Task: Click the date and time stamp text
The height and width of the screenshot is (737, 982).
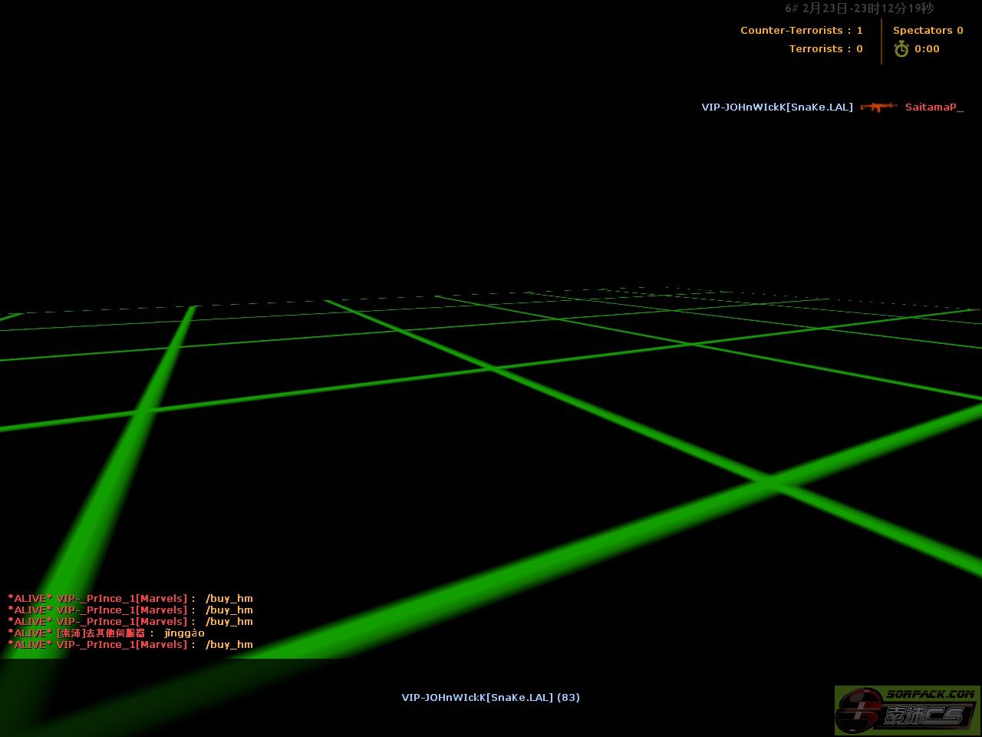Action: coord(859,8)
